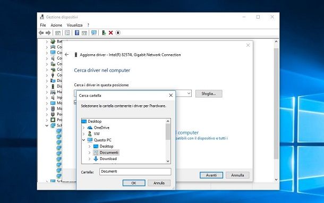Image resolution: width=324 pixels, height=203 pixels.
Task: Select the 'Hu' device category icon
Action: point(53,92)
